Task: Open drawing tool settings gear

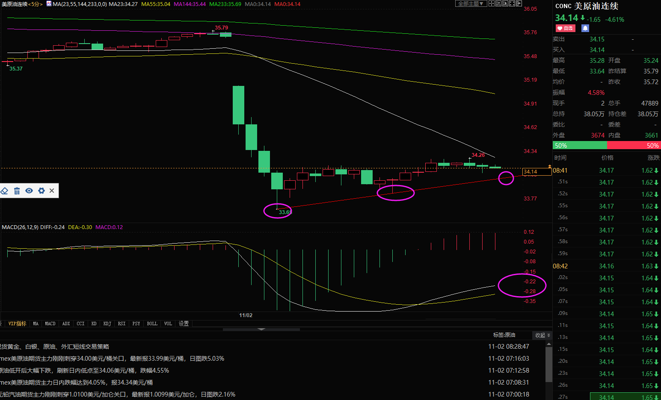Action: coord(41,191)
